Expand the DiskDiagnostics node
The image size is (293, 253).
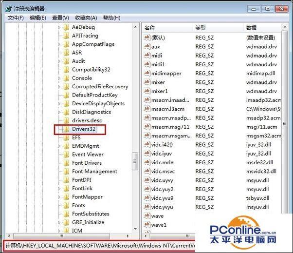coord(59,112)
